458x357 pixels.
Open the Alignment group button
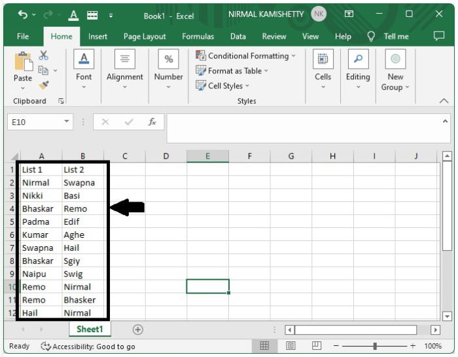[x=125, y=69]
